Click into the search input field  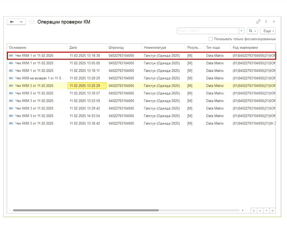pyautogui.click(x=207, y=31)
